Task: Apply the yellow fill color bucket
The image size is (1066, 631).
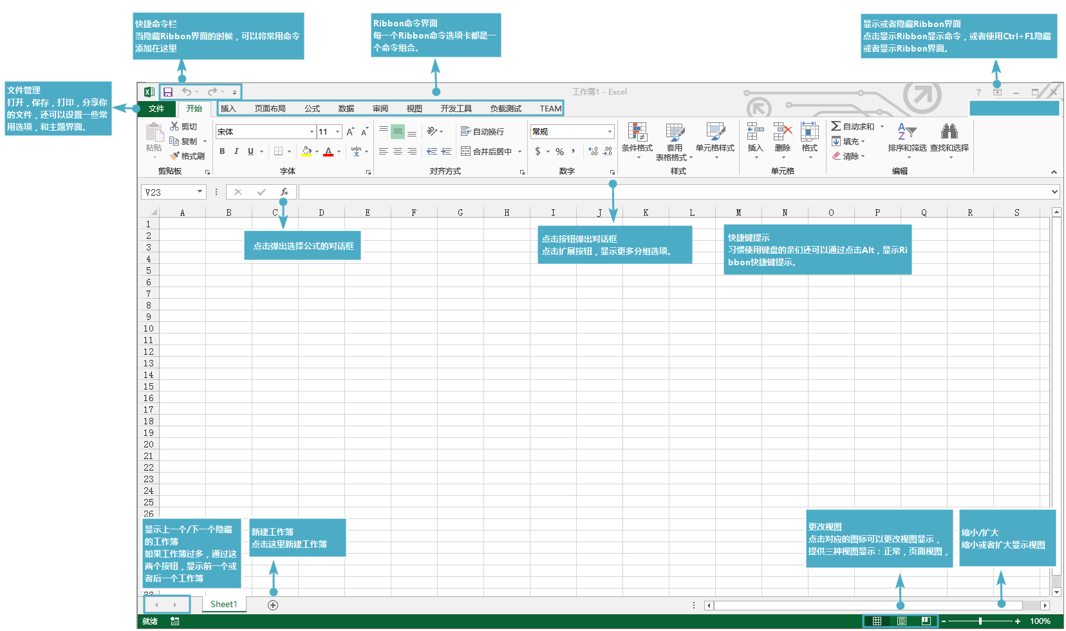Action: (306, 151)
